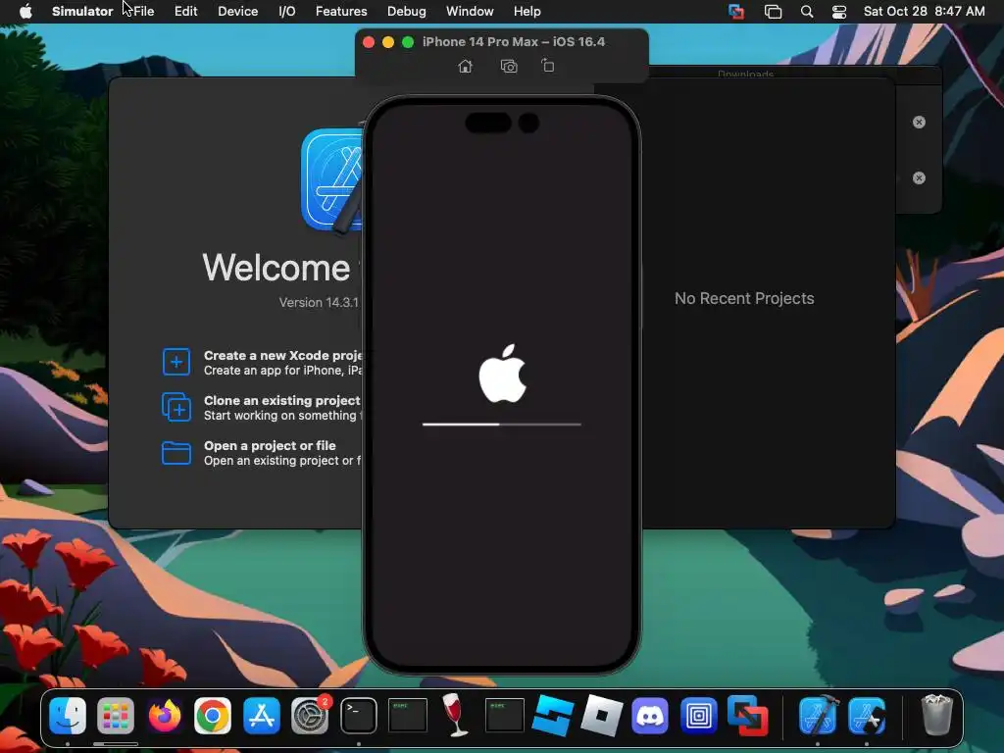Launch Firefox from the Dock
This screenshot has width=1004, height=753.
click(165, 715)
